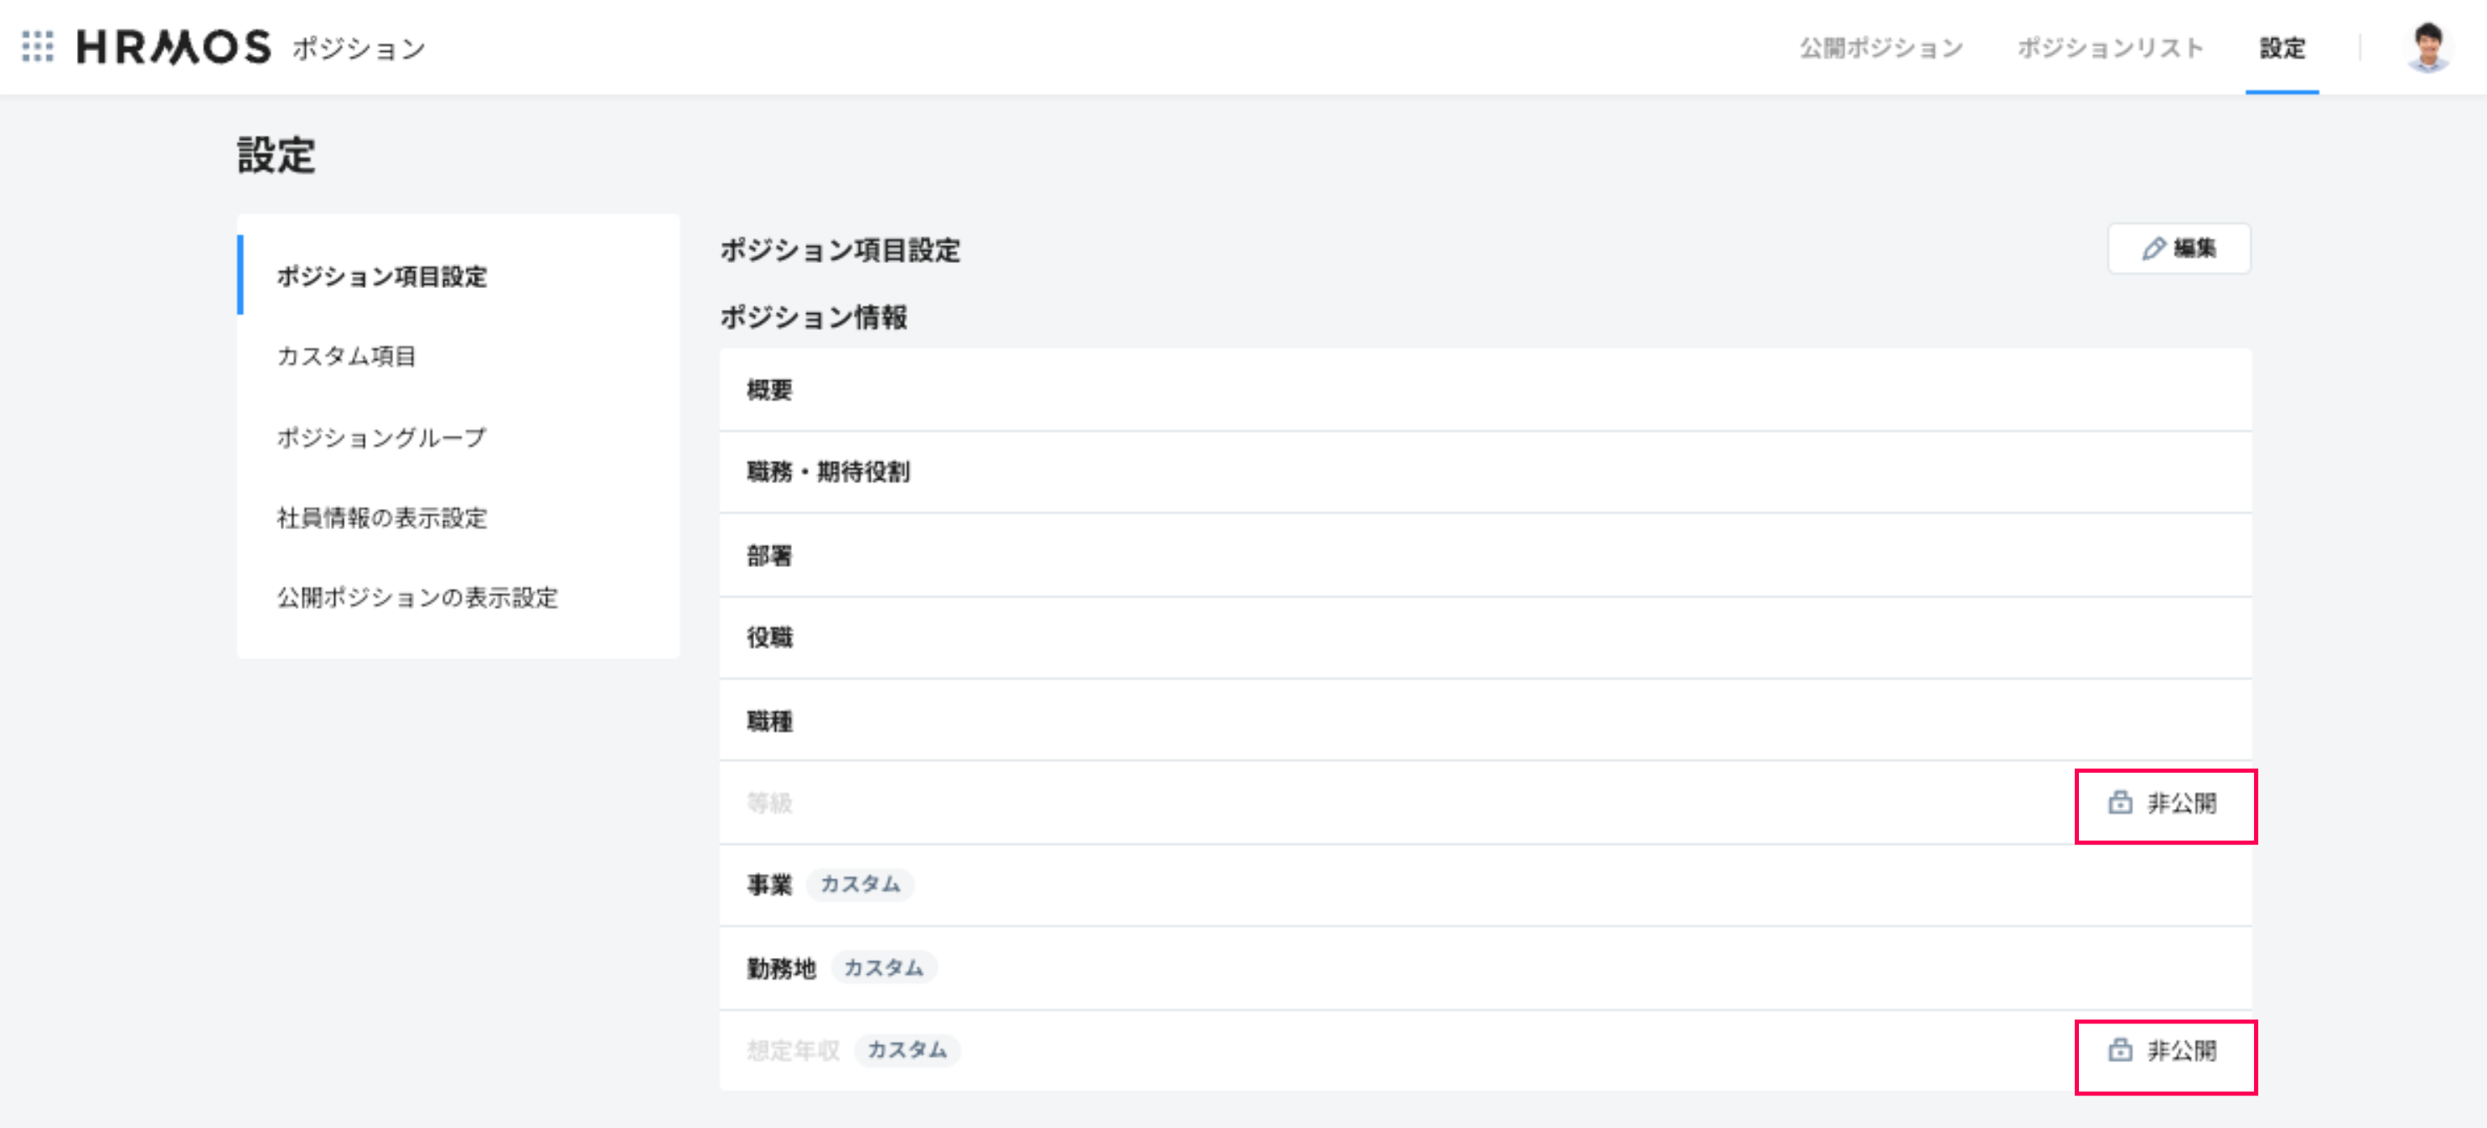The height and width of the screenshot is (1128, 2487).
Task: Click the 非公開 label on 想定年収 row
Action: (x=2181, y=1050)
